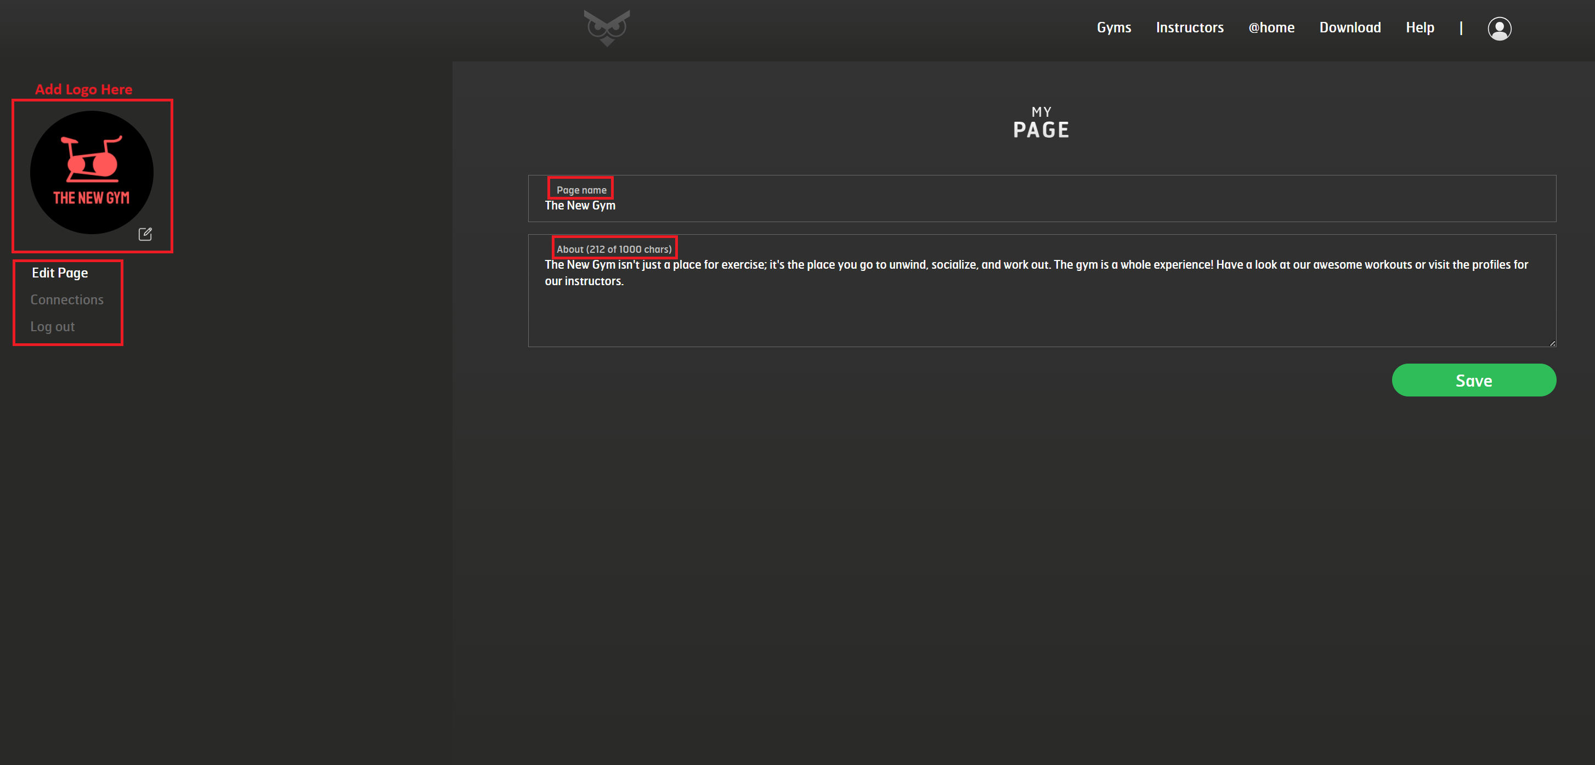Viewport: 1595px width, 765px height.
Task: Click Log out in the sidebar
Action: 52,326
